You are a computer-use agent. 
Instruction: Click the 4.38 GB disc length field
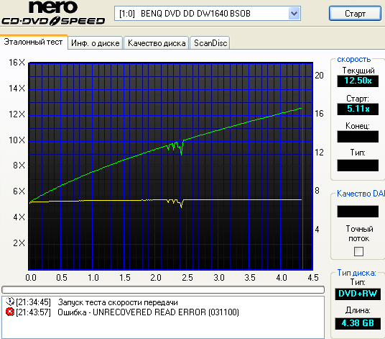(358, 323)
